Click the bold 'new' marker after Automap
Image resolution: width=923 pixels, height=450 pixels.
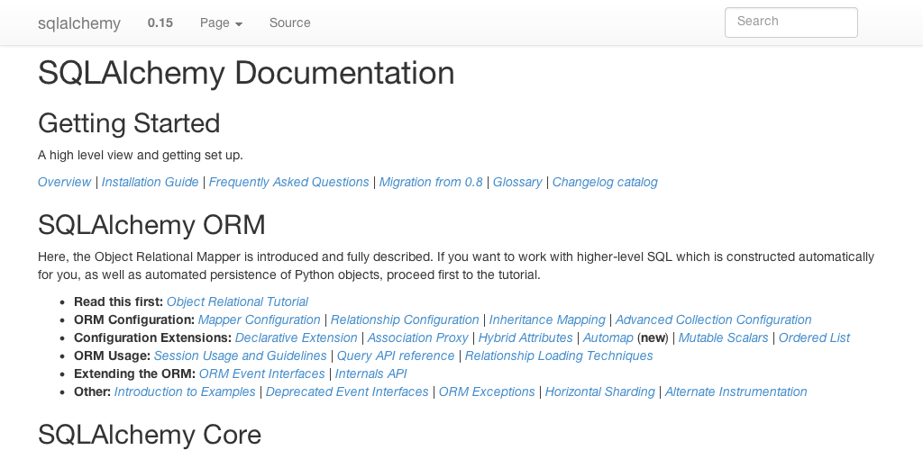(x=653, y=337)
